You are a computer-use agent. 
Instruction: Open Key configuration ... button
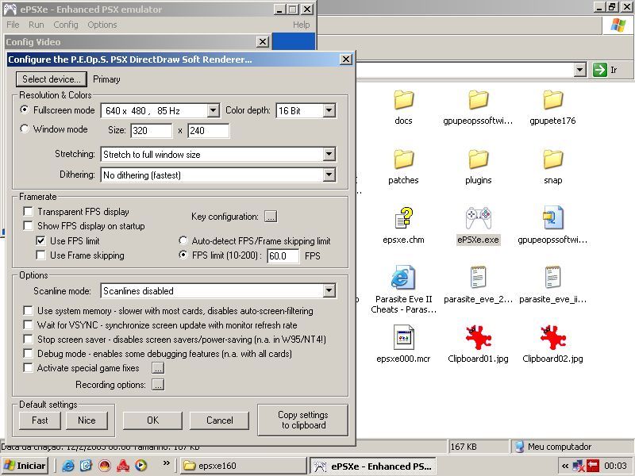point(271,217)
